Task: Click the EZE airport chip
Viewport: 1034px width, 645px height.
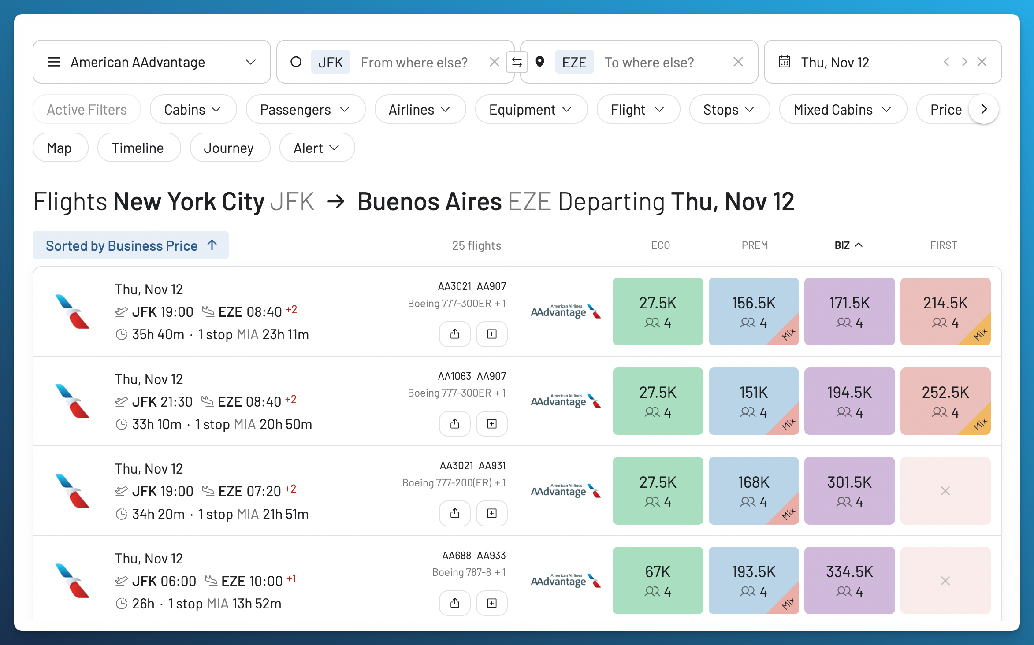Action: coord(574,62)
